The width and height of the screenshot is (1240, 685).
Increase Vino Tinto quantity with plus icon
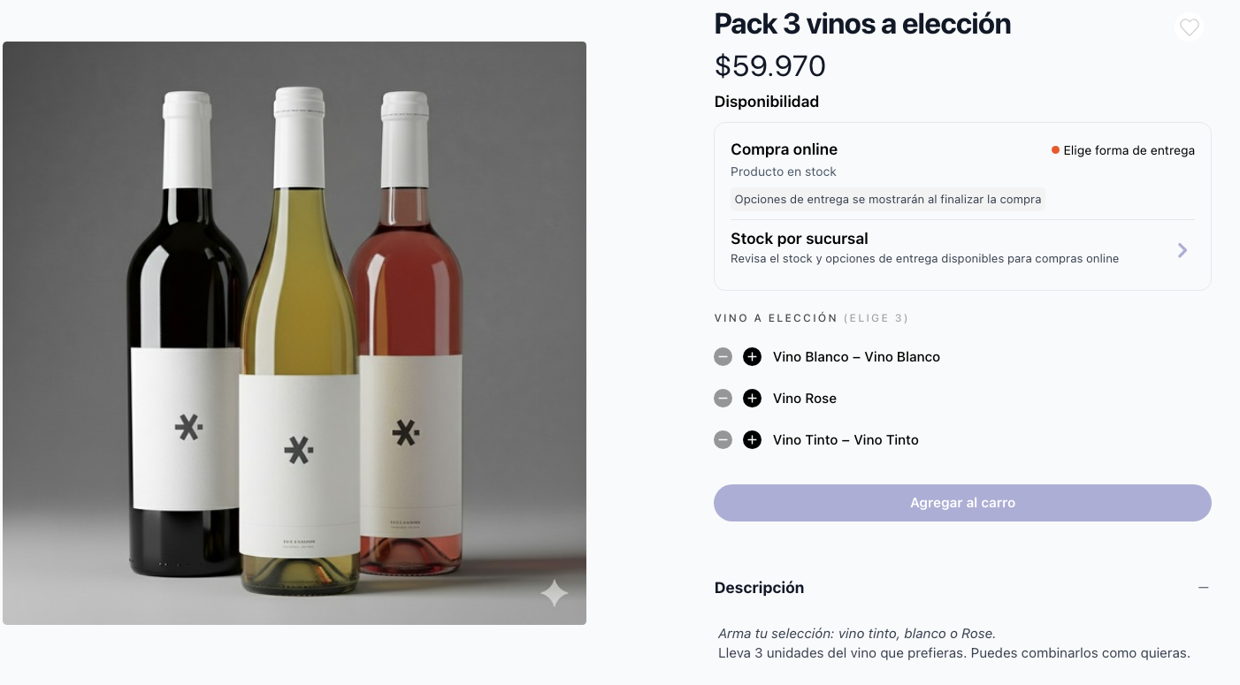752,440
